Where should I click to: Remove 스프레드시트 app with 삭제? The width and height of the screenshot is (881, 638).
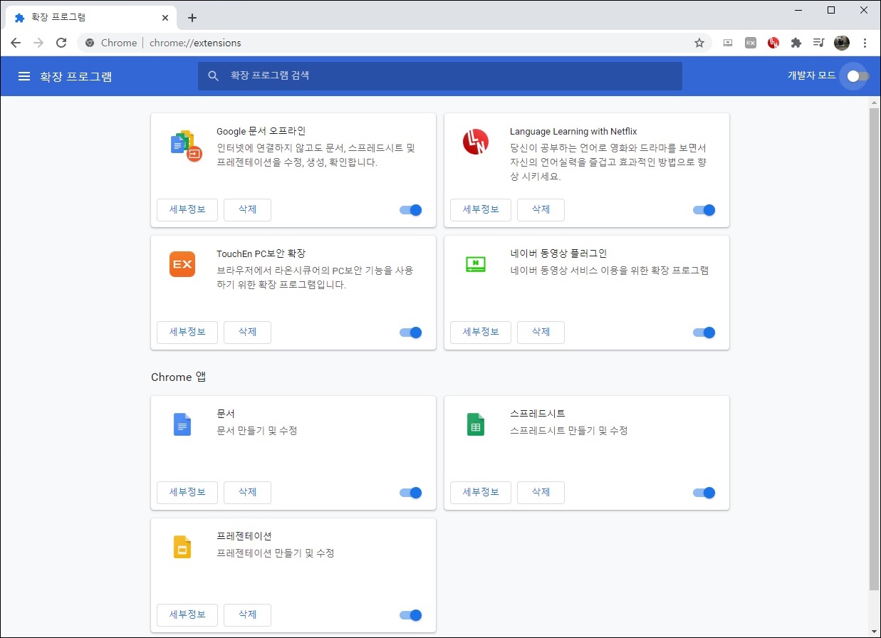[x=541, y=493]
